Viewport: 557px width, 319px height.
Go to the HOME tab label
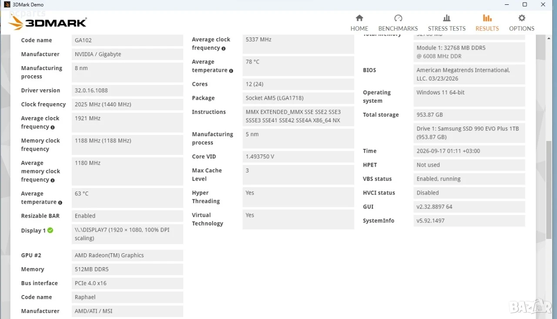point(359,28)
